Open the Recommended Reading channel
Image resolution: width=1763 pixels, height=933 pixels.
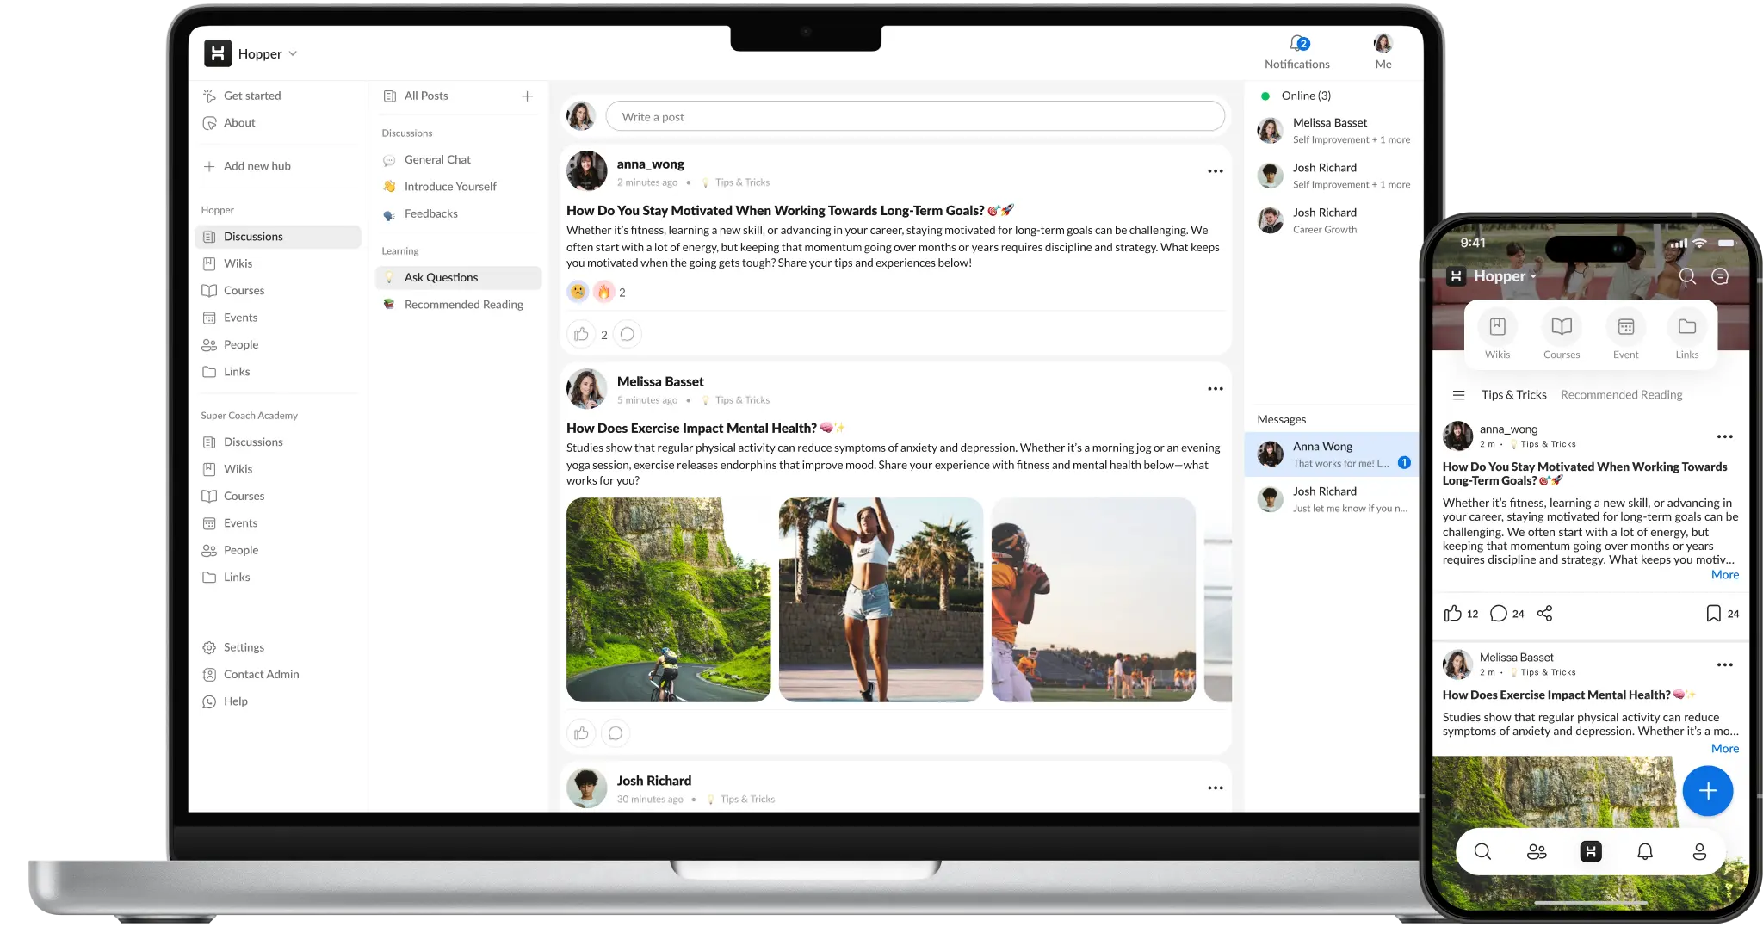click(453, 305)
